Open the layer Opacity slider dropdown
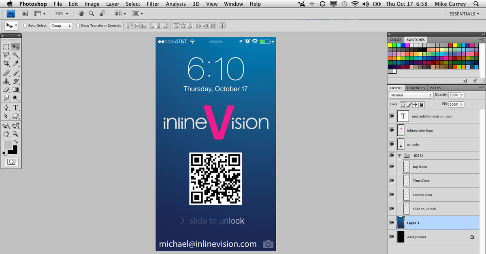This screenshot has height=254, width=486. (x=462, y=95)
